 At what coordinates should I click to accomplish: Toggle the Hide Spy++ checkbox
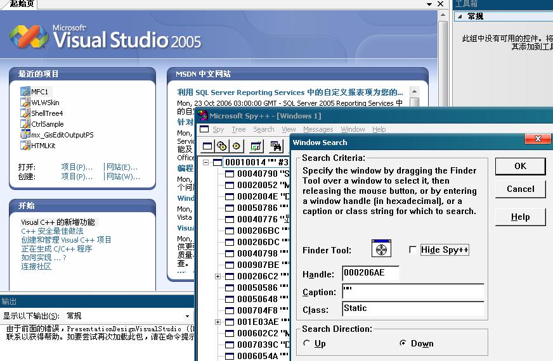(x=413, y=250)
